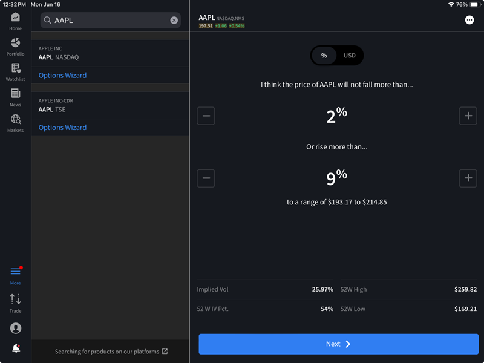
Task: Select the Apple Inc-CDR AAPL TSE result
Action: [110, 105]
